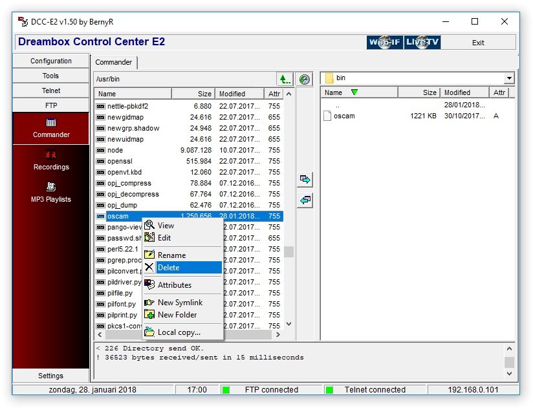This screenshot has height=408, width=533.
Task: Click the remote list scroll-down arrow
Action: pyautogui.click(x=288, y=324)
